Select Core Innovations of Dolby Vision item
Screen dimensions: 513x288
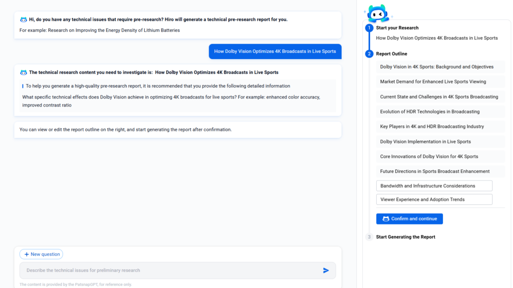pos(429,156)
